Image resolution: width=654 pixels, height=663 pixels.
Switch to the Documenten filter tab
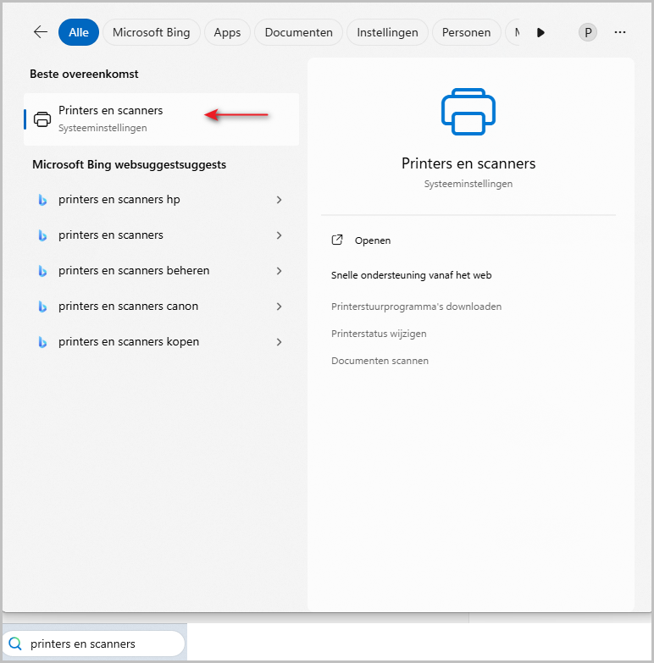click(x=298, y=32)
